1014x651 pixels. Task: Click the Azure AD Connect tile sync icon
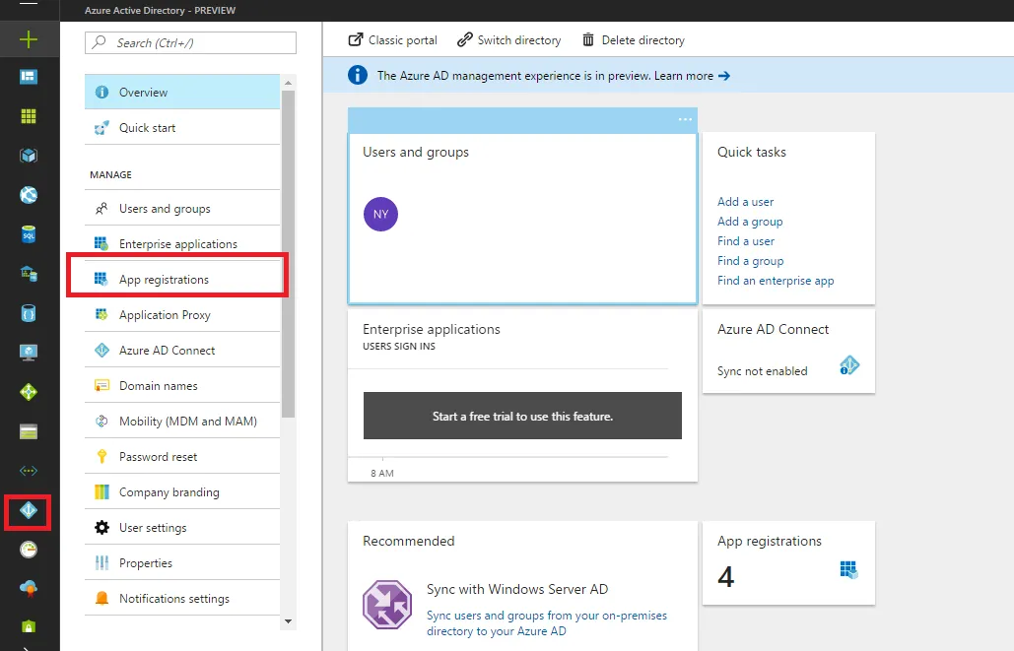[849, 365]
